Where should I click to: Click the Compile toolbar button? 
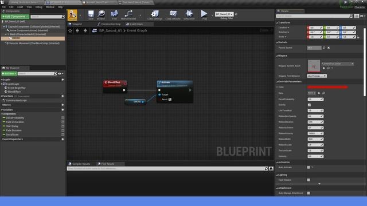pyautogui.click(x=72, y=15)
